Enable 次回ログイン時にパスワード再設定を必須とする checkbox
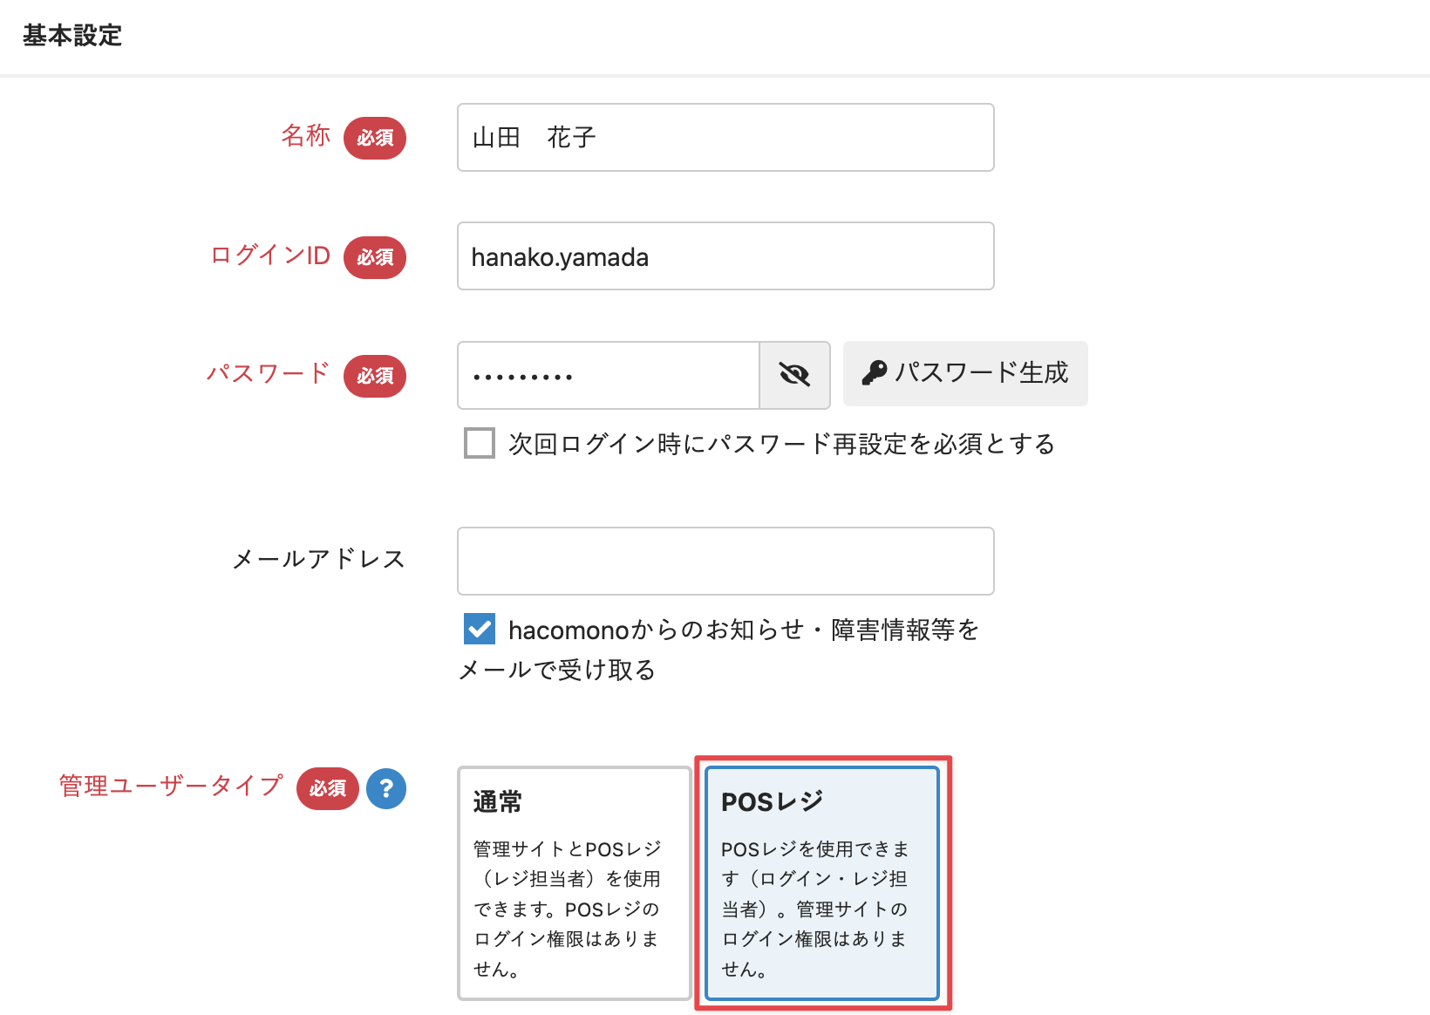The width and height of the screenshot is (1430, 1015). [x=480, y=443]
